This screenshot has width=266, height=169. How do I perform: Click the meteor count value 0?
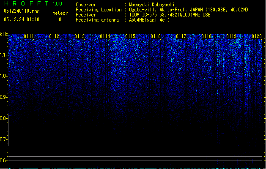pyautogui.click(x=60, y=19)
